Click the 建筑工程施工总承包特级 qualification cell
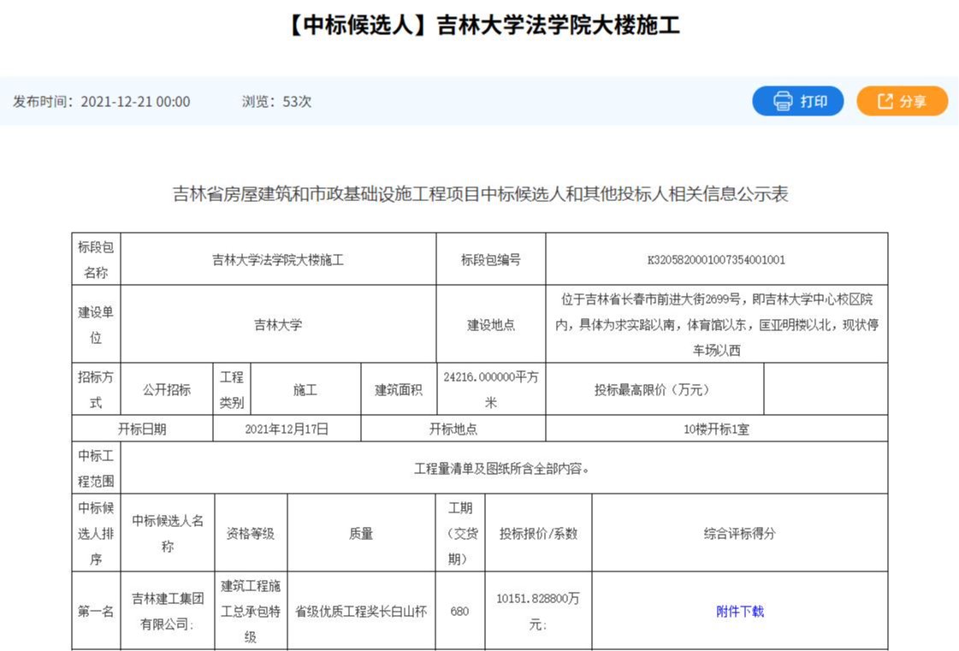Image resolution: width=959 pixels, height=651 pixels. click(x=251, y=611)
